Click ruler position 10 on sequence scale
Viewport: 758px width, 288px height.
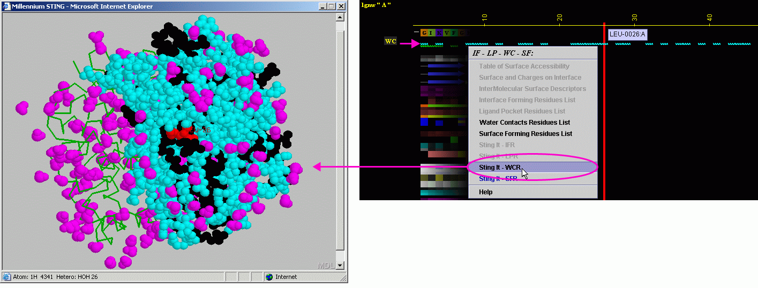[485, 18]
